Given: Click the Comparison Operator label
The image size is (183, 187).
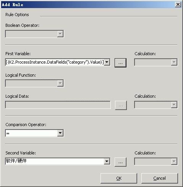Looking at the screenshot, I should pyautogui.click(x=26, y=125).
